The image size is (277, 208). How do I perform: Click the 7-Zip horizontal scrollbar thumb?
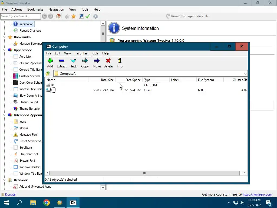pos(144,173)
